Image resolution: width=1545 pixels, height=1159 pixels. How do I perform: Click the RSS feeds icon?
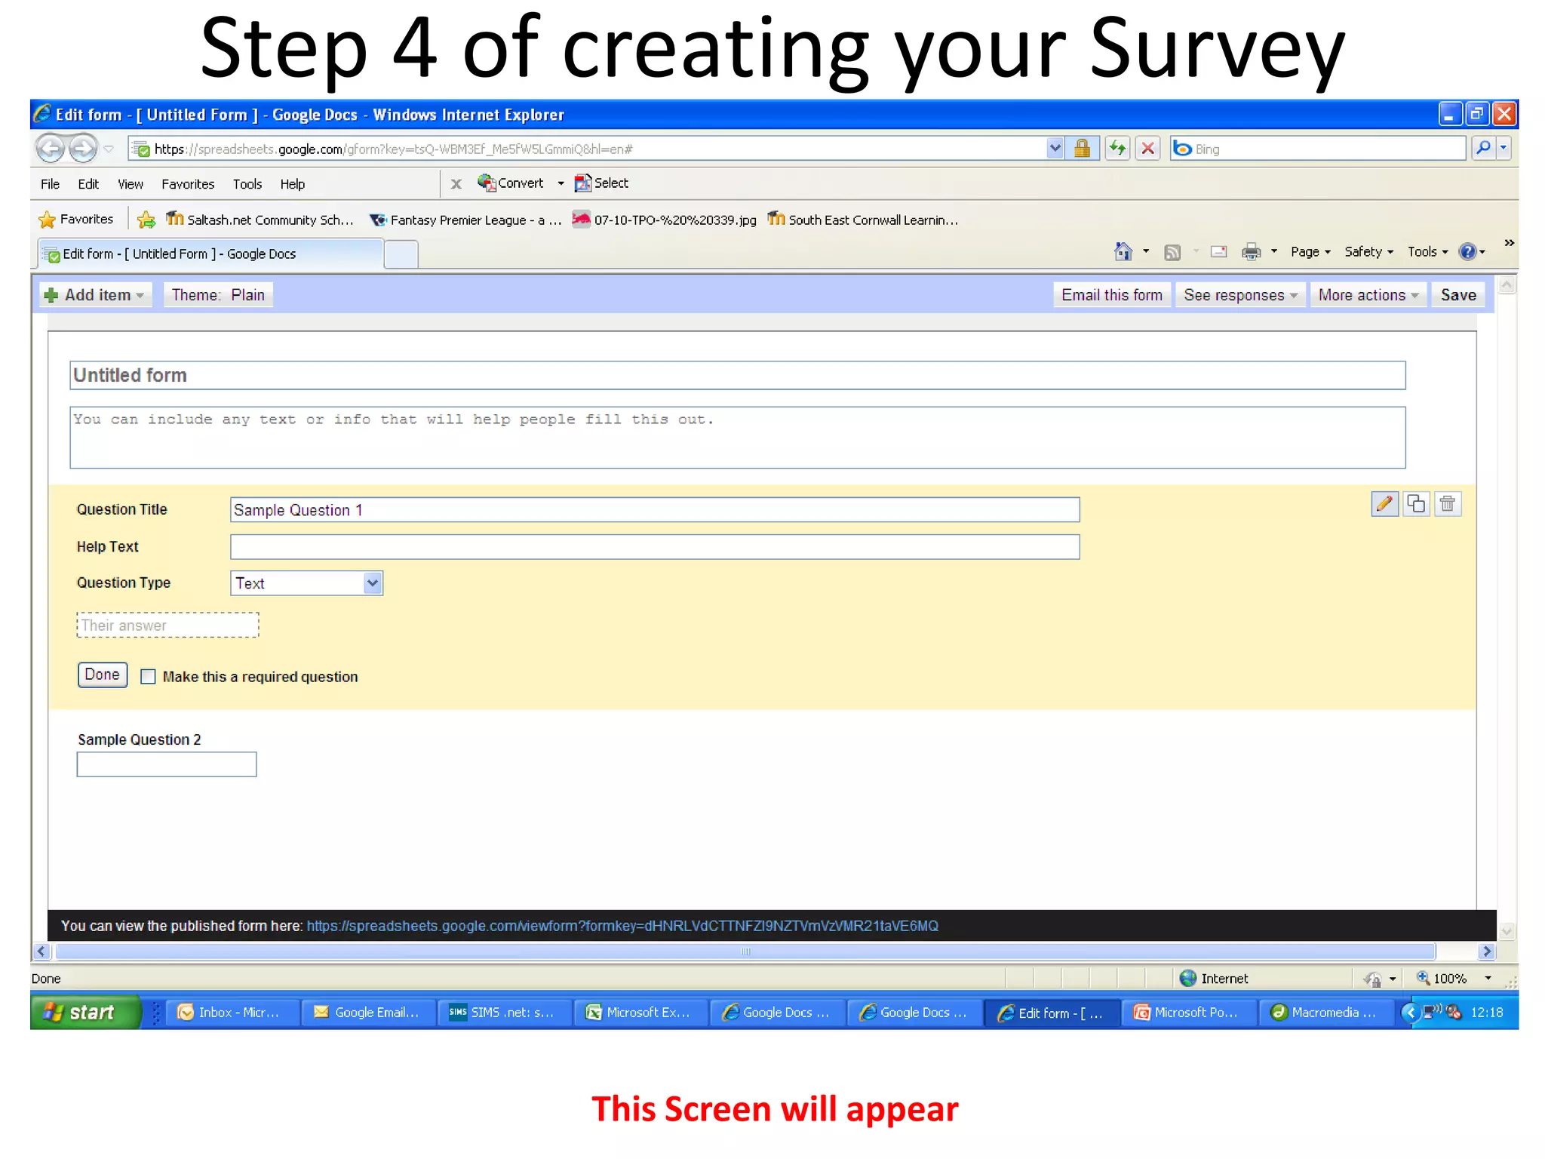click(x=1172, y=252)
